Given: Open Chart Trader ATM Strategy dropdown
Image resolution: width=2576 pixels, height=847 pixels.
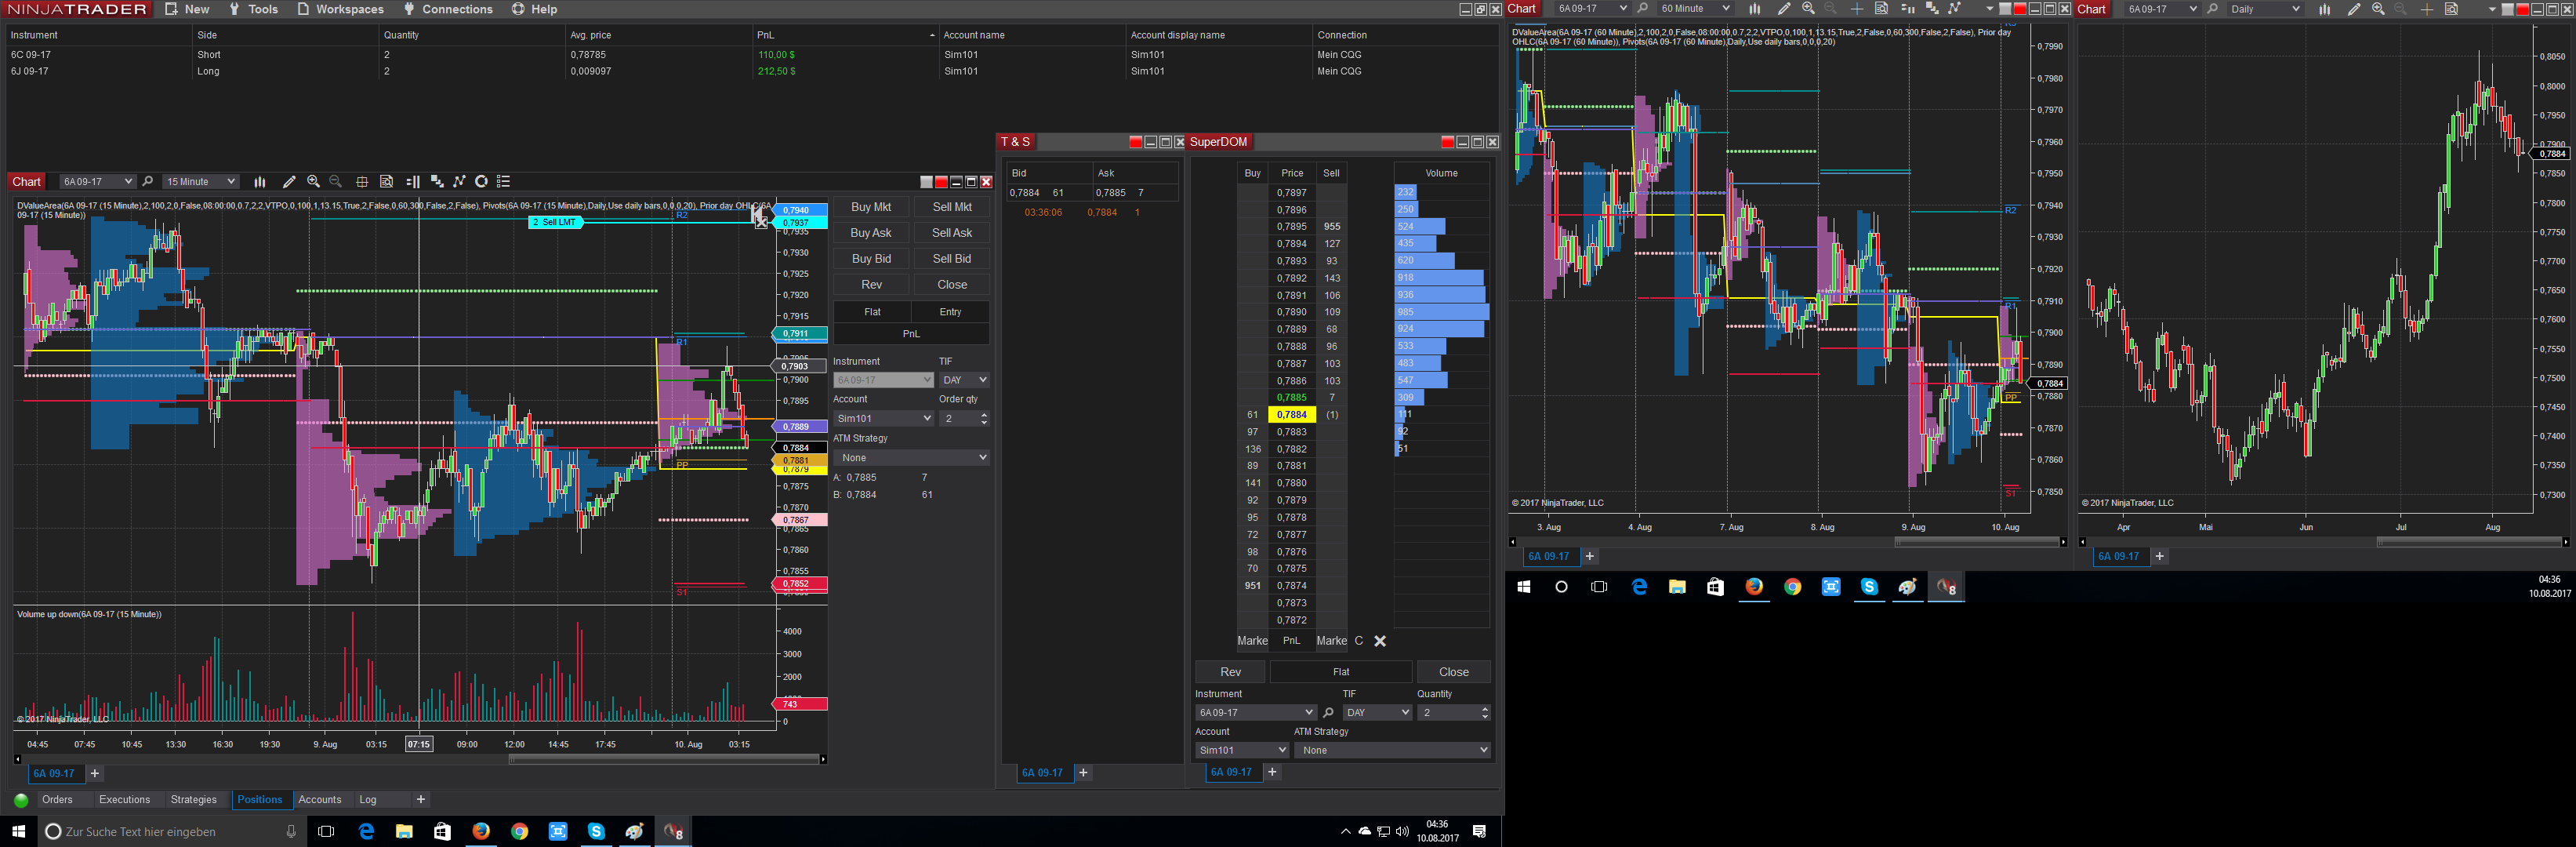Looking at the screenshot, I should pyautogui.click(x=911, y=458).
